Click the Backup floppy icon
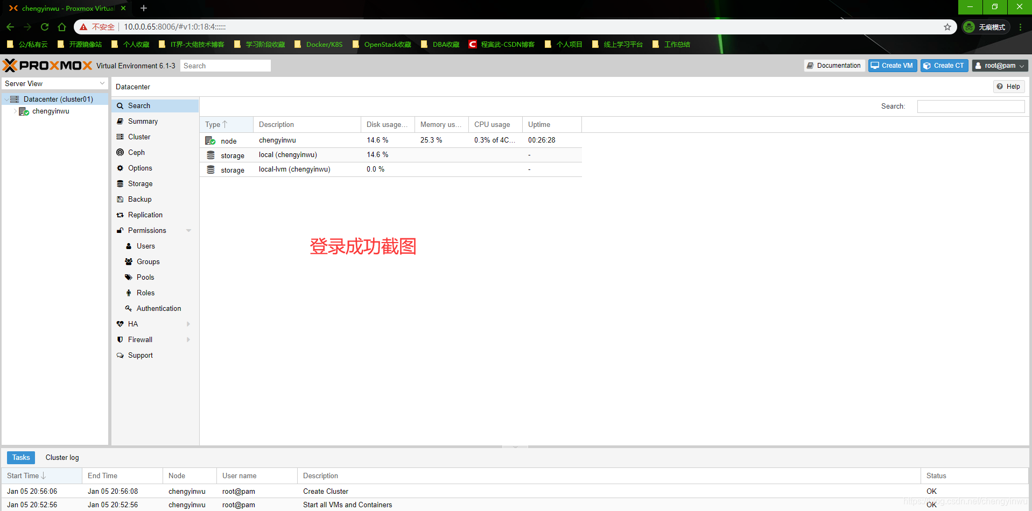This screenshot has height=511, width=1032. 120,200
